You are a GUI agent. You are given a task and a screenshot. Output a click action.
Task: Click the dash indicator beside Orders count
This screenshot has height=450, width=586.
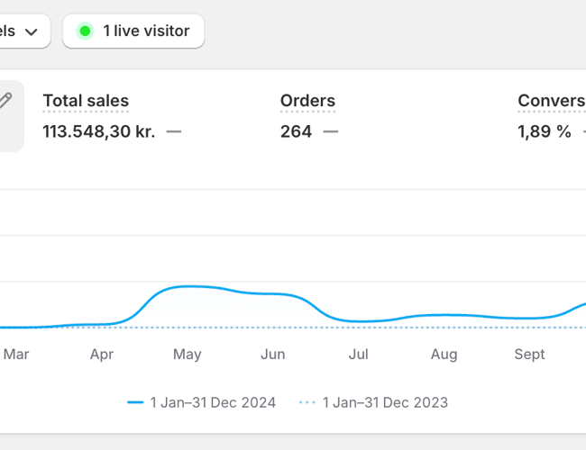331,131
